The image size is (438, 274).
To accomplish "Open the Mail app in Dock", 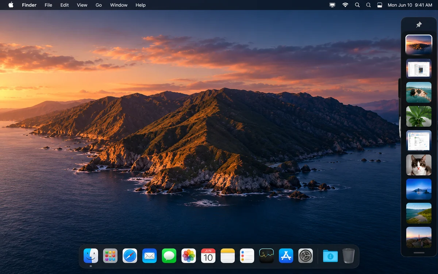I will tap(149, 256).
